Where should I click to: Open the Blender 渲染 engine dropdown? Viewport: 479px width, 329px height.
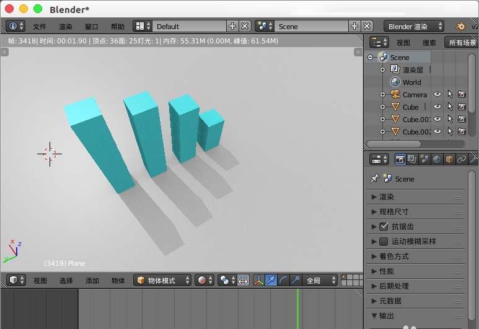click(414, 26)
